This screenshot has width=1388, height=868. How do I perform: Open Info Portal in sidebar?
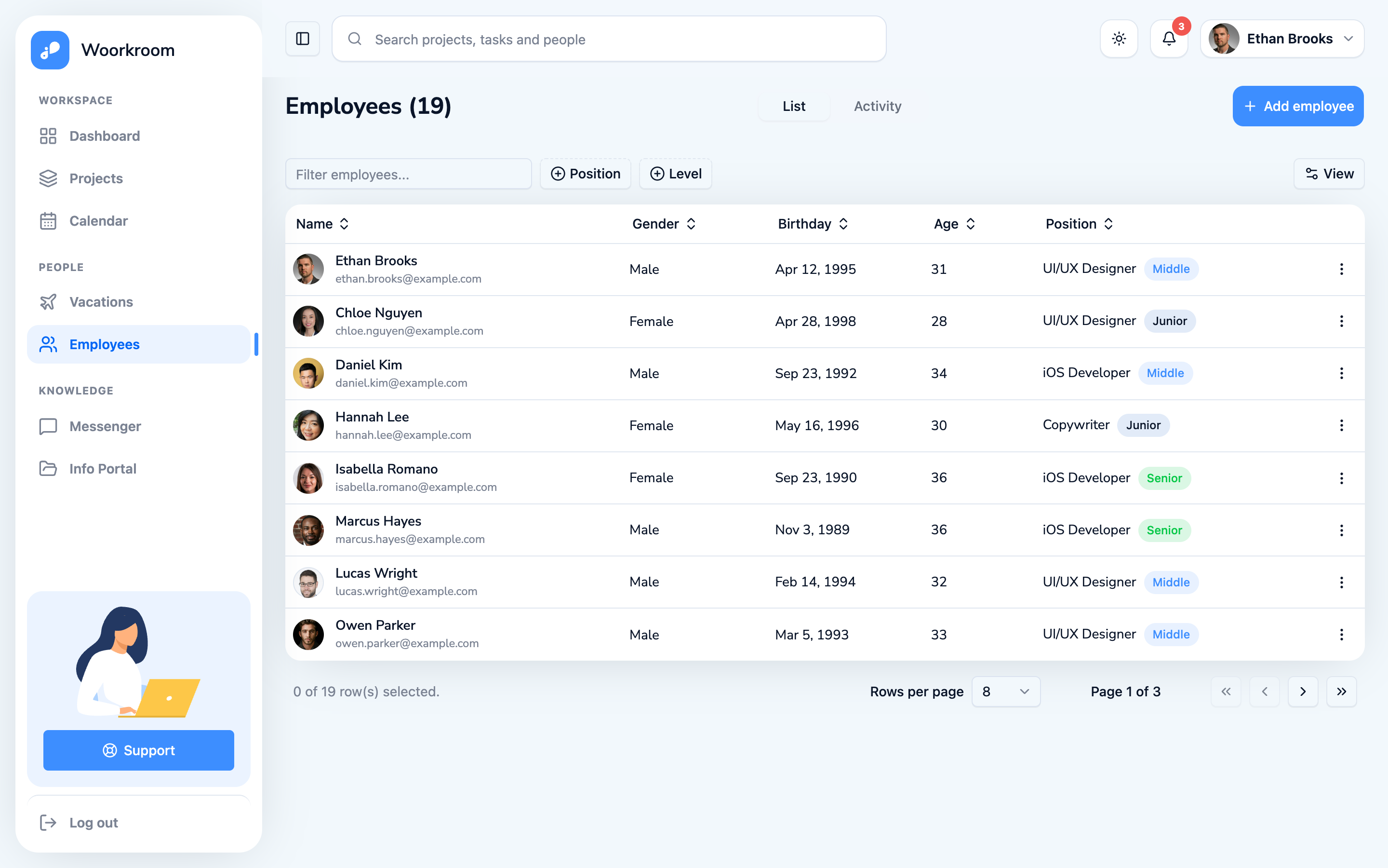tap(138, 469)
